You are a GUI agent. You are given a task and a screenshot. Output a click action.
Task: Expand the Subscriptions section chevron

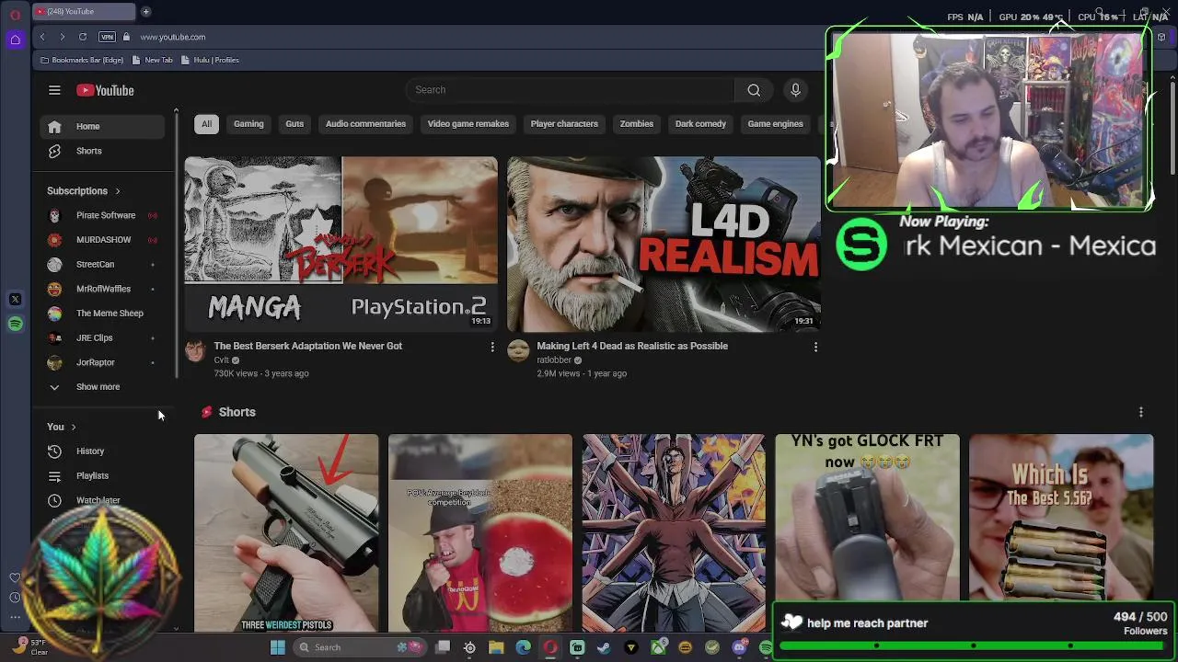118,191
